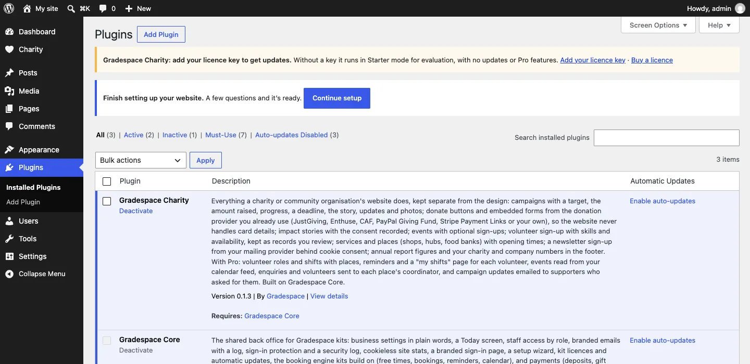The width and height of the screenshot is (750, 364).
Task: Click the WordPress logo icon
Action: [x=9, y=8]
